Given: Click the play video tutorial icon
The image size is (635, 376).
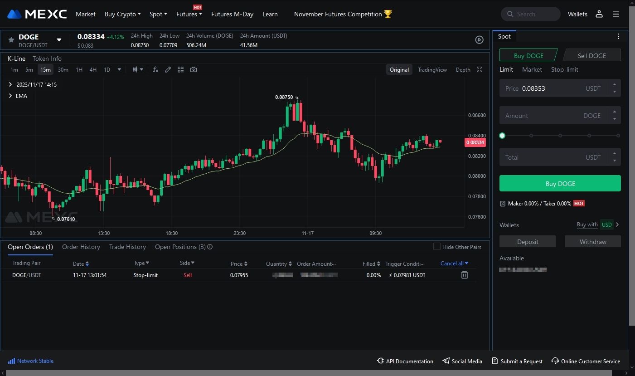Looking at the screenshot, I should point(479,40).
